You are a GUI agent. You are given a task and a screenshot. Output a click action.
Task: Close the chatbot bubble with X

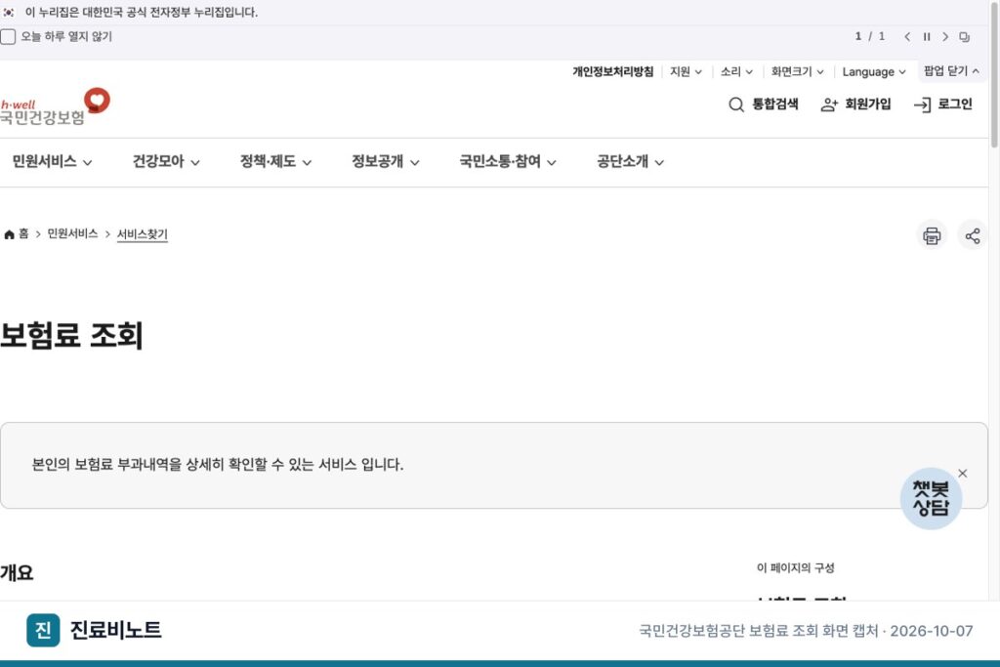pos(962,473)
